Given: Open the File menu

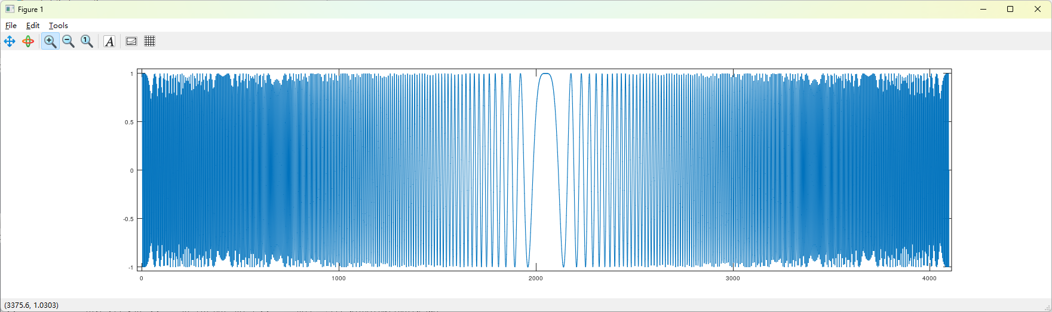Looking at the screenshot, I should (11, 25).
